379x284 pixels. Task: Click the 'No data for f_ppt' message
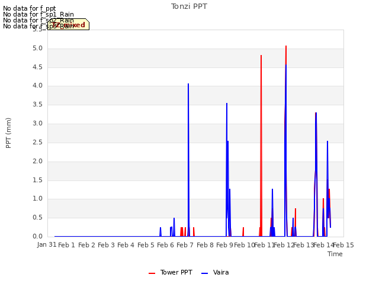(x=30, y=8)
